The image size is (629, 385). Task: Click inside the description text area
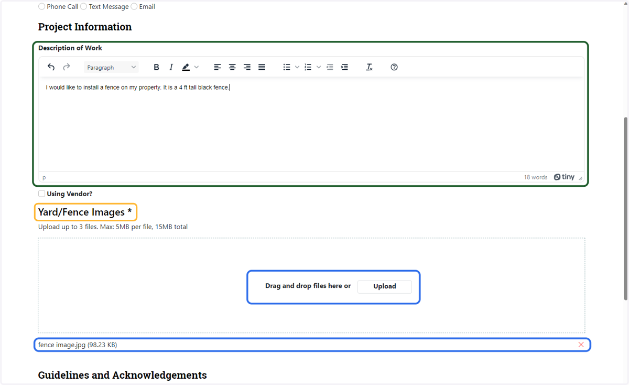pos(311,125)
